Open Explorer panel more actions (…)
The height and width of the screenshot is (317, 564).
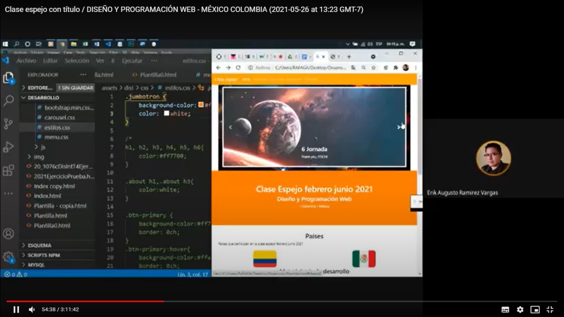83,75
